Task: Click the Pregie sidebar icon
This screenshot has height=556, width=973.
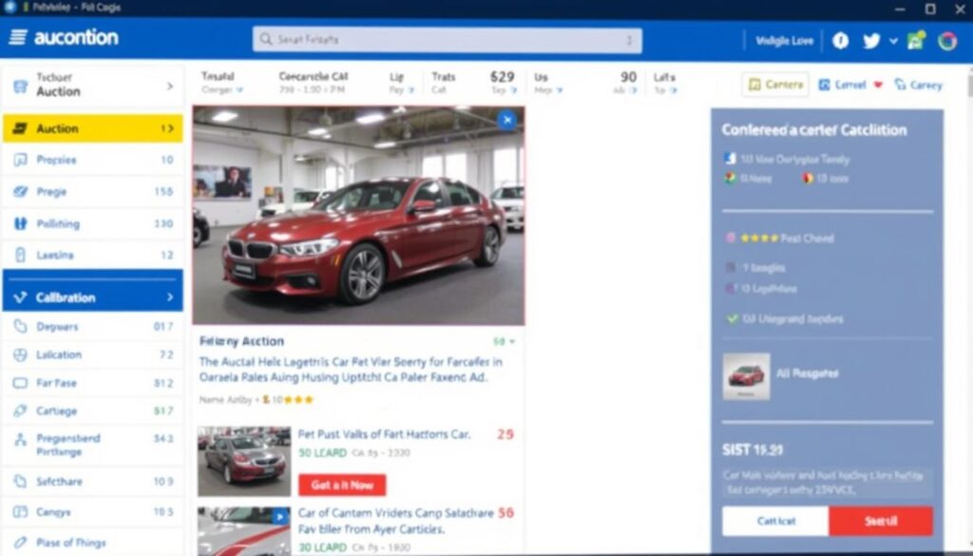Action: tap(20, 192)
